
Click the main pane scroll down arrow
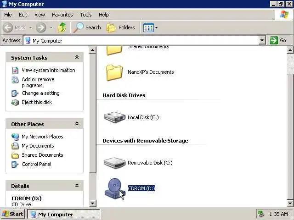coord(290,203)
